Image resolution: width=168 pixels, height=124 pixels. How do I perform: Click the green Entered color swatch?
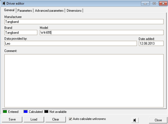tap(5, 112)
